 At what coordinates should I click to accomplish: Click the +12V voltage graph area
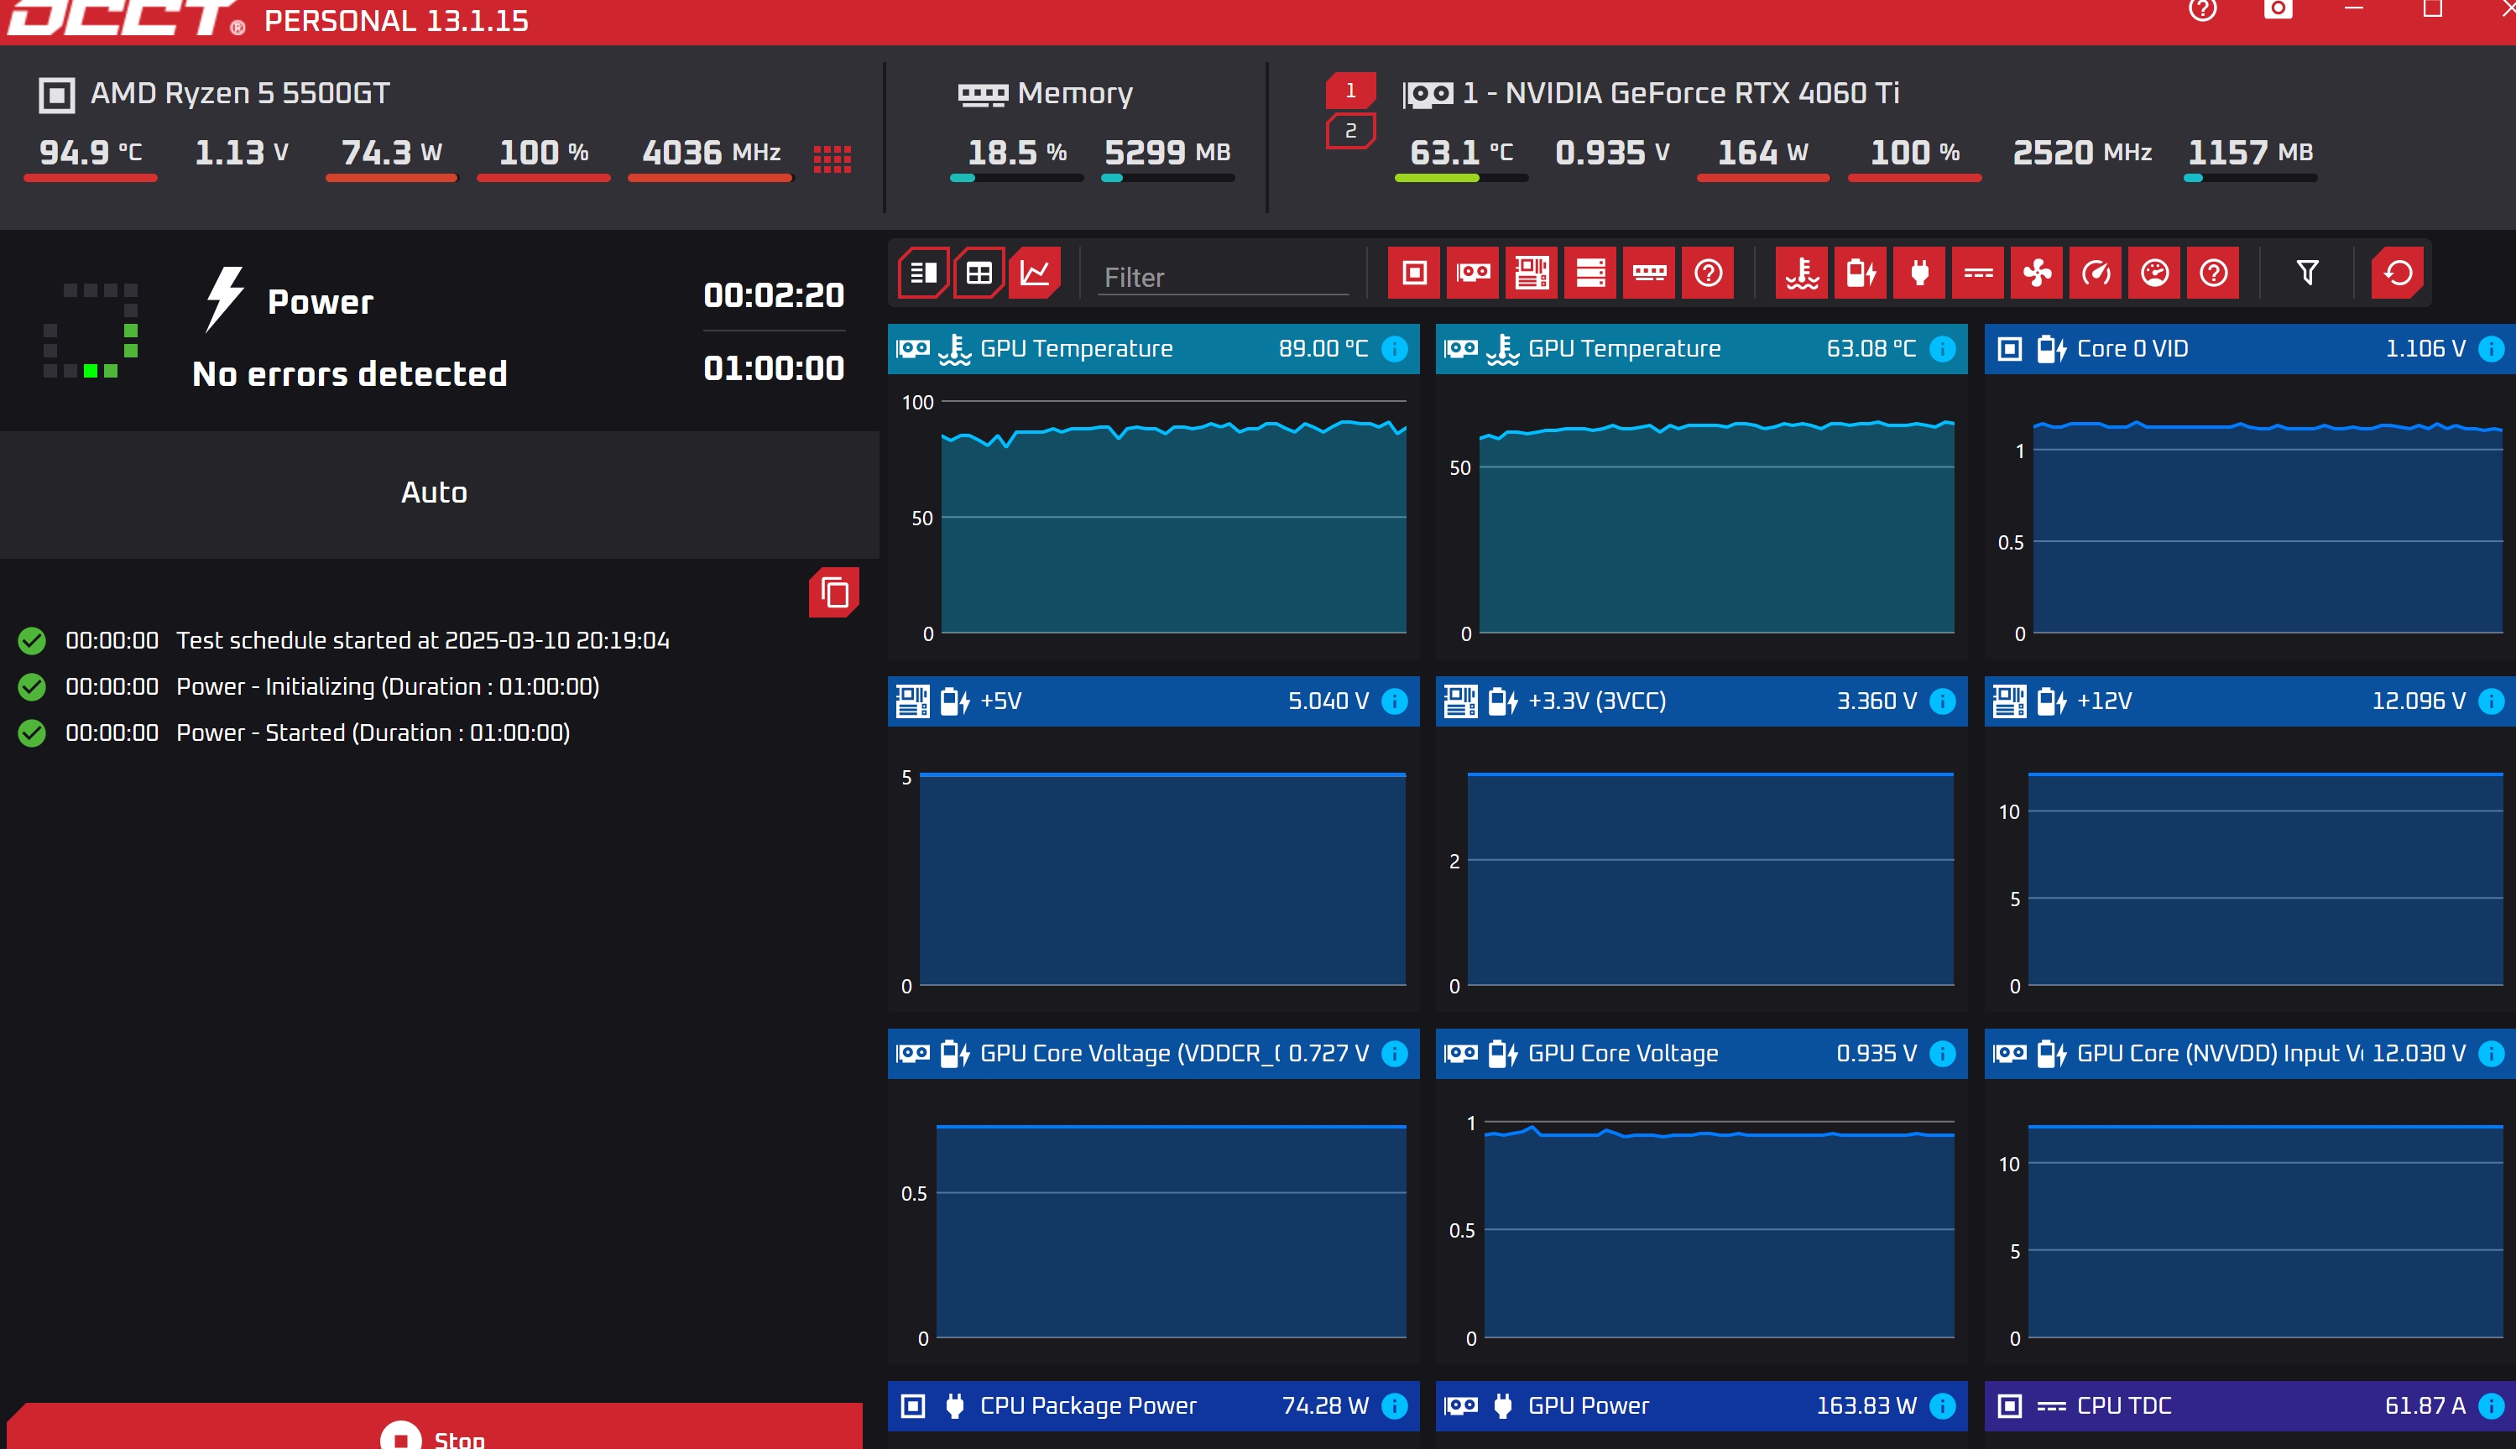click(2266, 880)
